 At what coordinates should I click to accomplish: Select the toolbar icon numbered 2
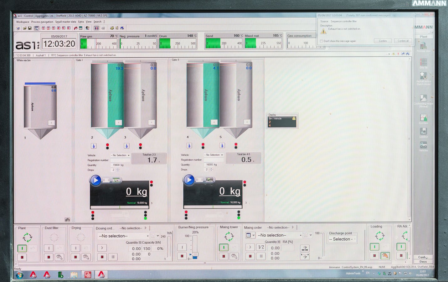pos(49,28)
